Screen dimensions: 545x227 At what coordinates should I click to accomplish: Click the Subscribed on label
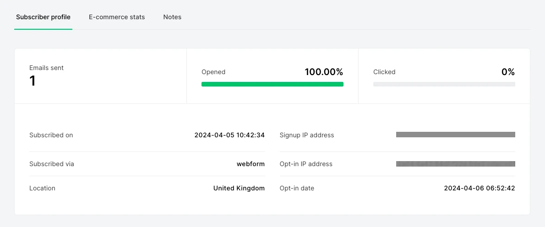point(51,135)
